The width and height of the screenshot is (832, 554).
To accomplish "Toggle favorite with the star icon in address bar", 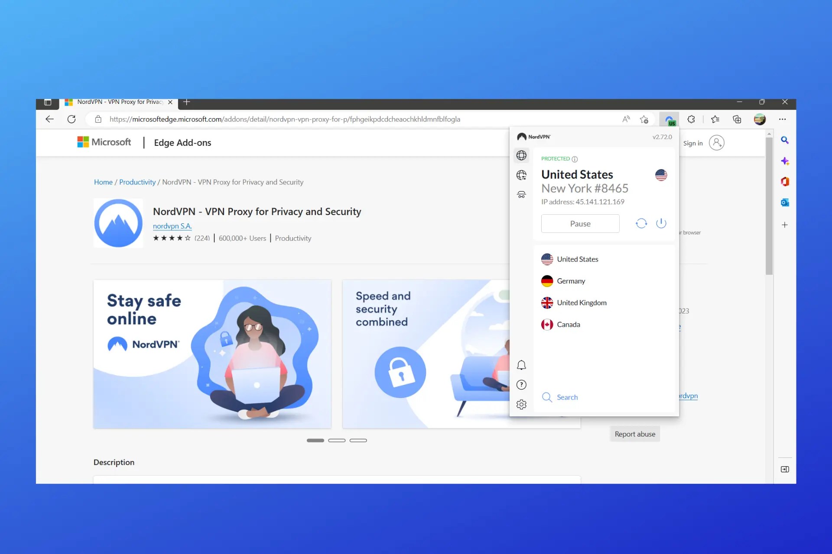I will click(644, 119).
